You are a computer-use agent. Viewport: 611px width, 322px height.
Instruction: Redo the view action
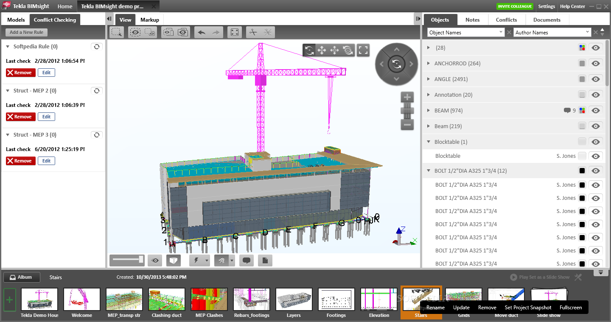(216, 32)
